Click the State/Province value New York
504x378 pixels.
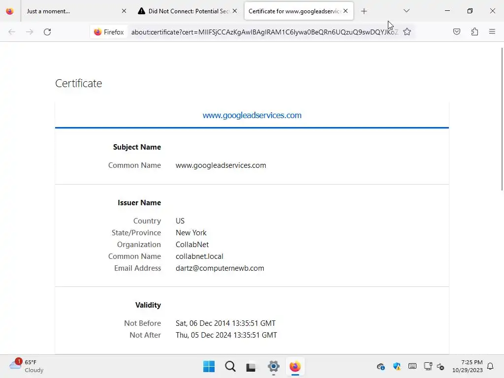pos(191,233)
